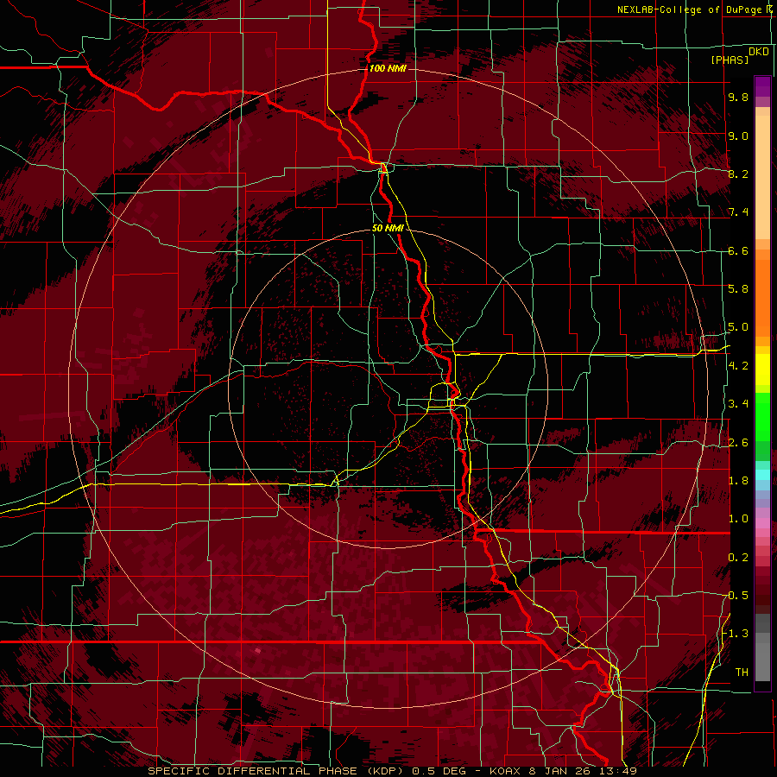Click the DKD label above the color scale

pos(759,52)
